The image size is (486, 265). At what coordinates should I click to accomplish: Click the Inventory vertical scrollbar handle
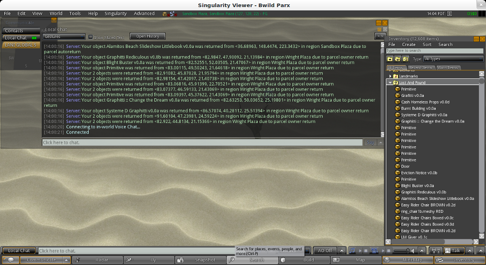(x=481, y=81)
